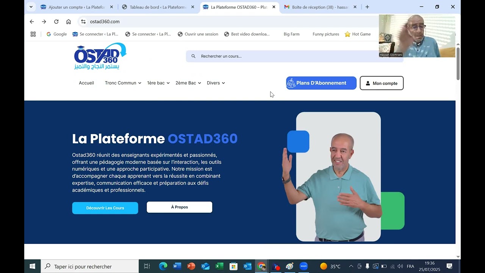Click the Chrome forward arrow
The height and width of the screenshot is (273, 485).
tap(44, 22)
